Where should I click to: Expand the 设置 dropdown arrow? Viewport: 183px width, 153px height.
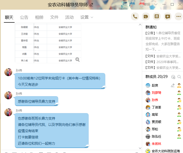coord(92,17)
